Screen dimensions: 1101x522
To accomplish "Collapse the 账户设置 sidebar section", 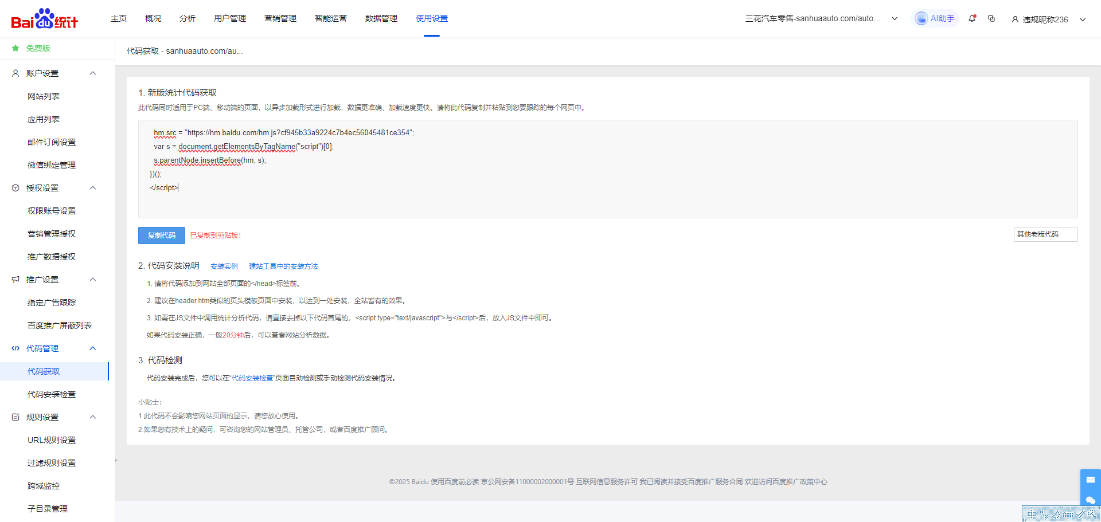I will 93,73.
